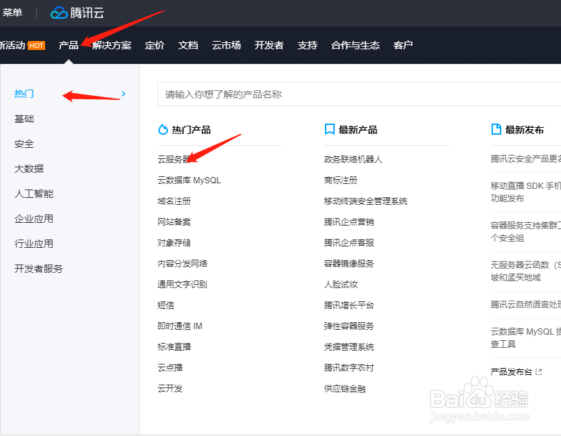Open the 凭据管理系统 product link
The image size is (561, 436).
tap(349, 346)
